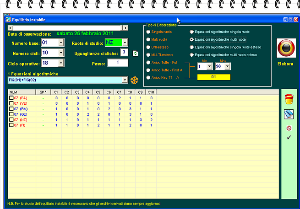Select the Ambo Tutte - Full option
The height and width of the screenshot is (209, 300).
147,62
